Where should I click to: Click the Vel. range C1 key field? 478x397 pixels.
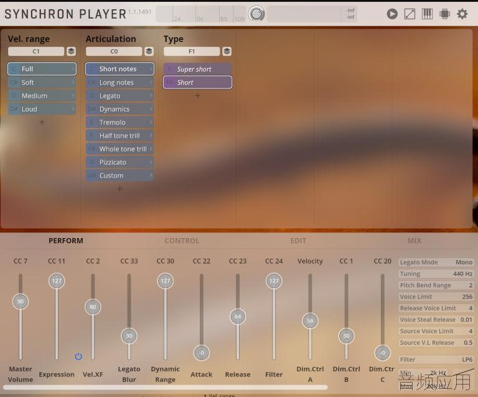(36, 51)
